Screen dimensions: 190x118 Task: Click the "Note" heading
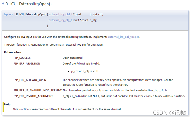point(7,105)
